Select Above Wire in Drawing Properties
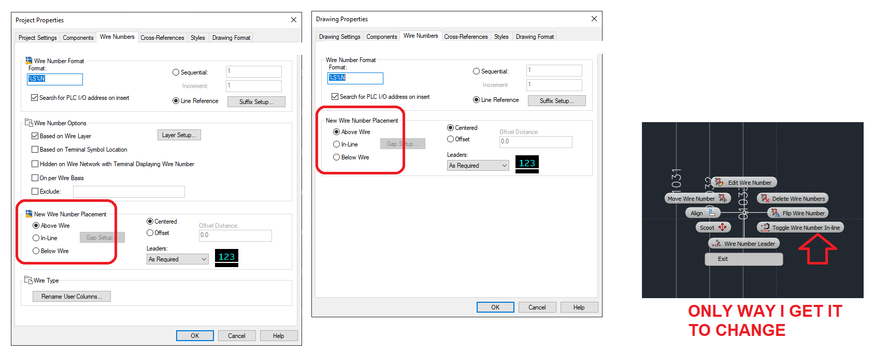Viewport: 874px width, 353px height. click(336, 131)
